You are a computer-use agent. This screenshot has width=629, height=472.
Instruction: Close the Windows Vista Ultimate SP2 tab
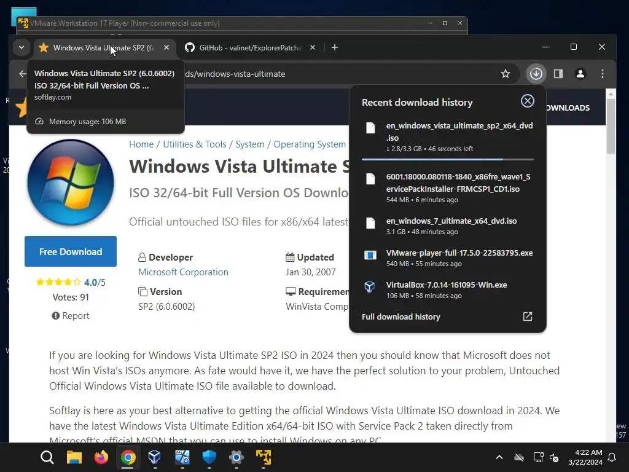tap(166, 48)
